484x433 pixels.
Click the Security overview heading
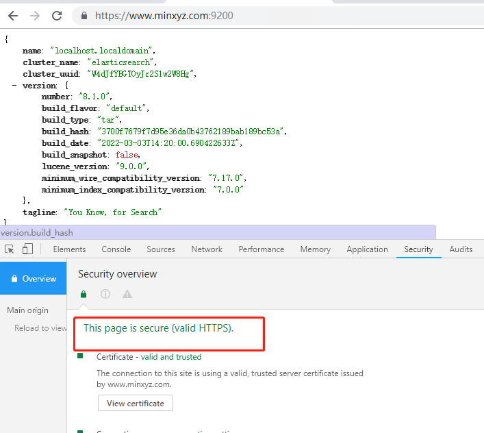(x=117, y=274)
